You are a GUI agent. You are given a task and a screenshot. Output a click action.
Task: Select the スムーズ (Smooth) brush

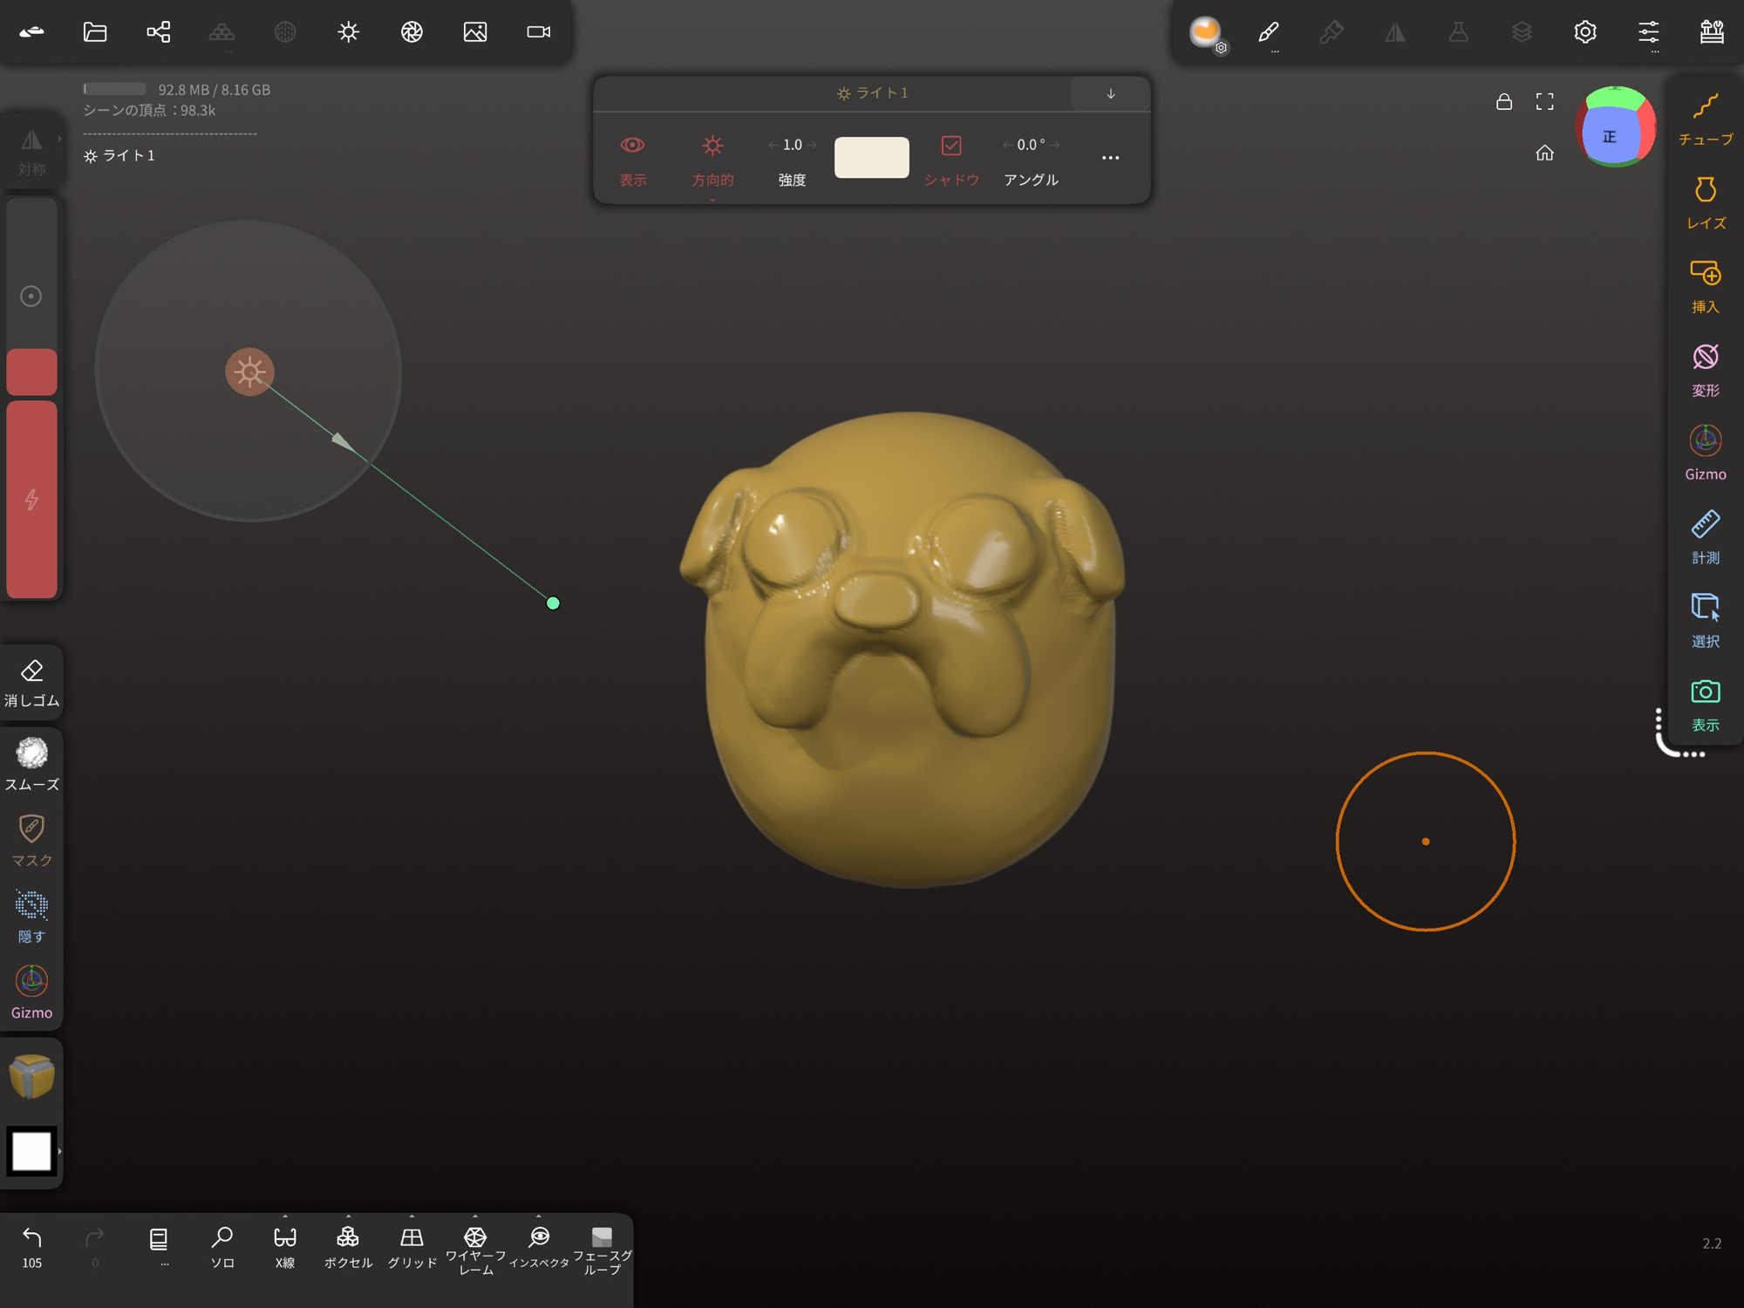tap(32, 763)
